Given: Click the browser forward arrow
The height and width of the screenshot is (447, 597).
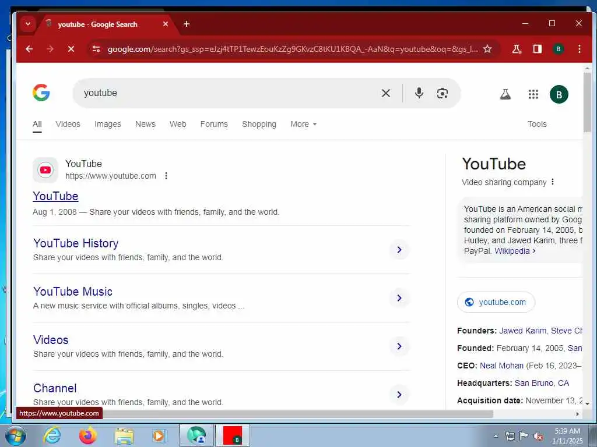Looking at the screenshot, I should click(50, 49).
